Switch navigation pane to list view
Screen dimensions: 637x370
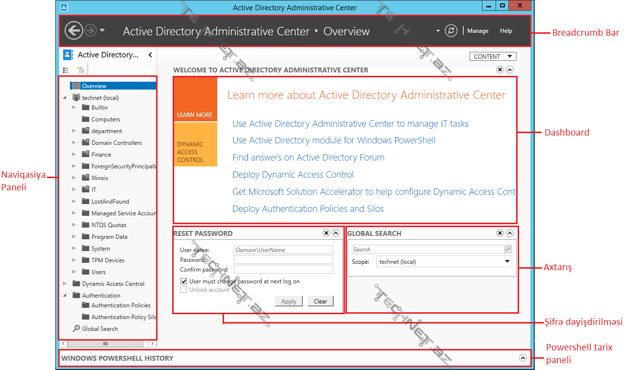(66, 70)
